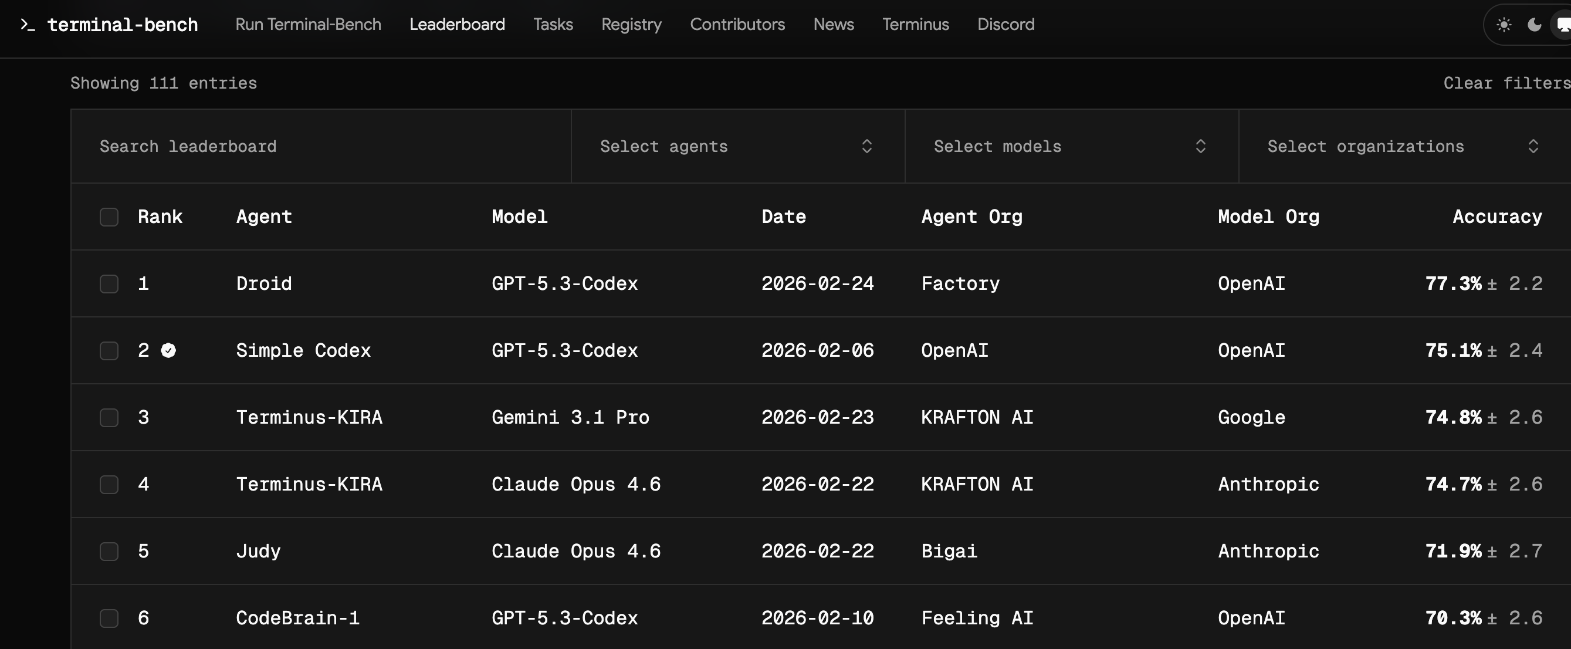Switch to the Tasks page
This screenshot has width=1571, height=649.
coord(553,25)
